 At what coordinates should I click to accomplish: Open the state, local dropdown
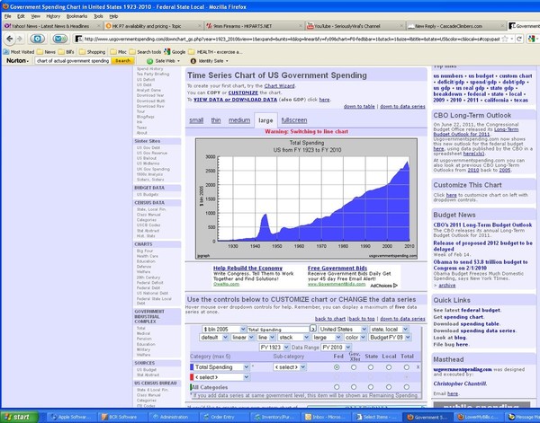coord(389,330)
